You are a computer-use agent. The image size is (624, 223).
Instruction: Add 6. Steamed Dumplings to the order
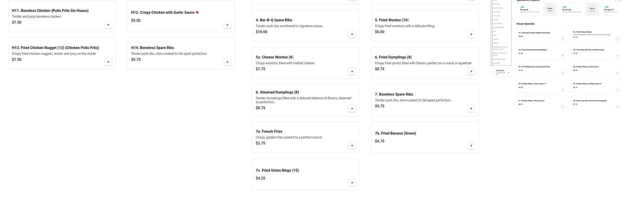(x=352, y=108)
